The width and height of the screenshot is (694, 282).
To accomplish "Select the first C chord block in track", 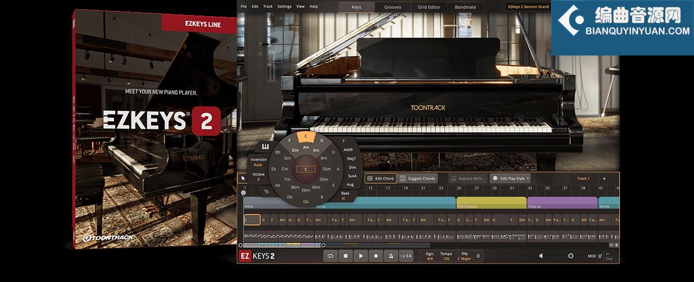I will (252, 220).
